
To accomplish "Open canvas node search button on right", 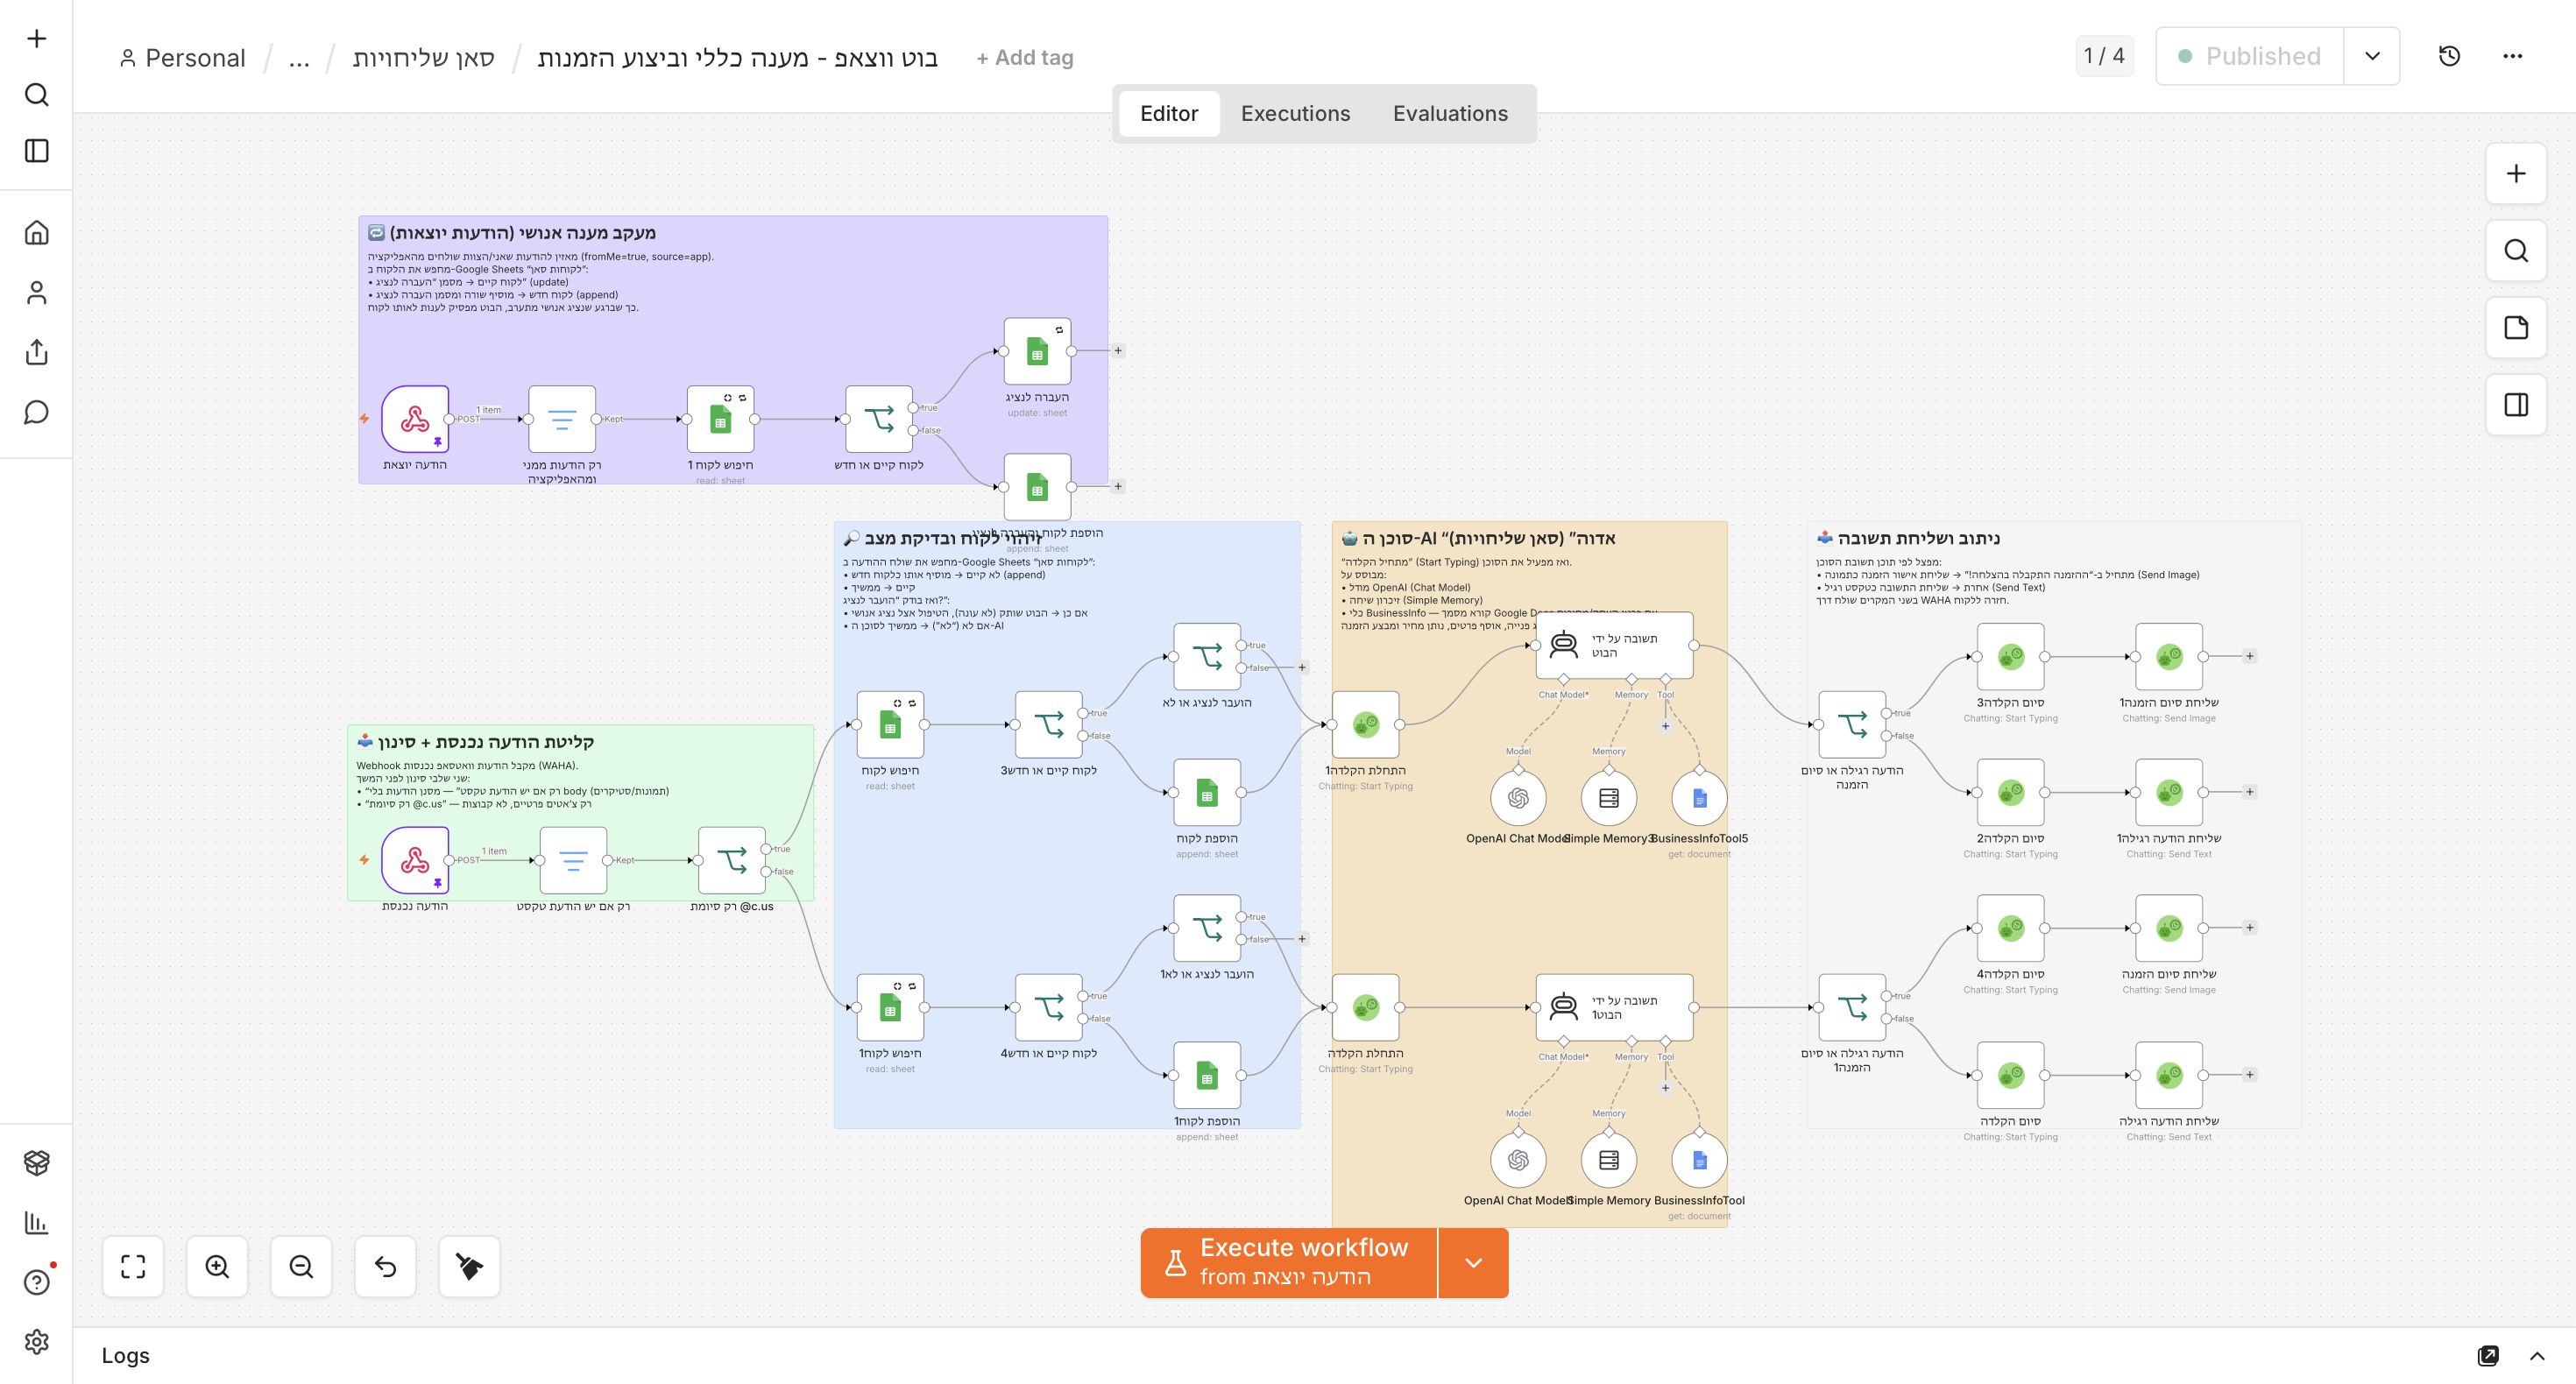I will pos(2516,251).
